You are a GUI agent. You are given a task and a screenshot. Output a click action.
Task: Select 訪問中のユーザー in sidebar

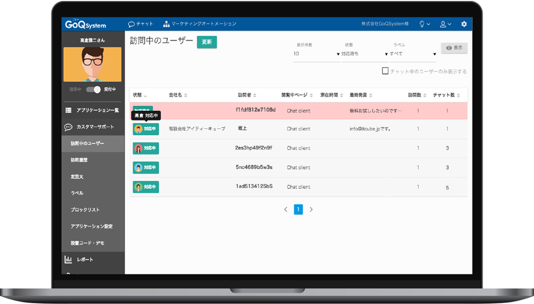tap(93, 143)
